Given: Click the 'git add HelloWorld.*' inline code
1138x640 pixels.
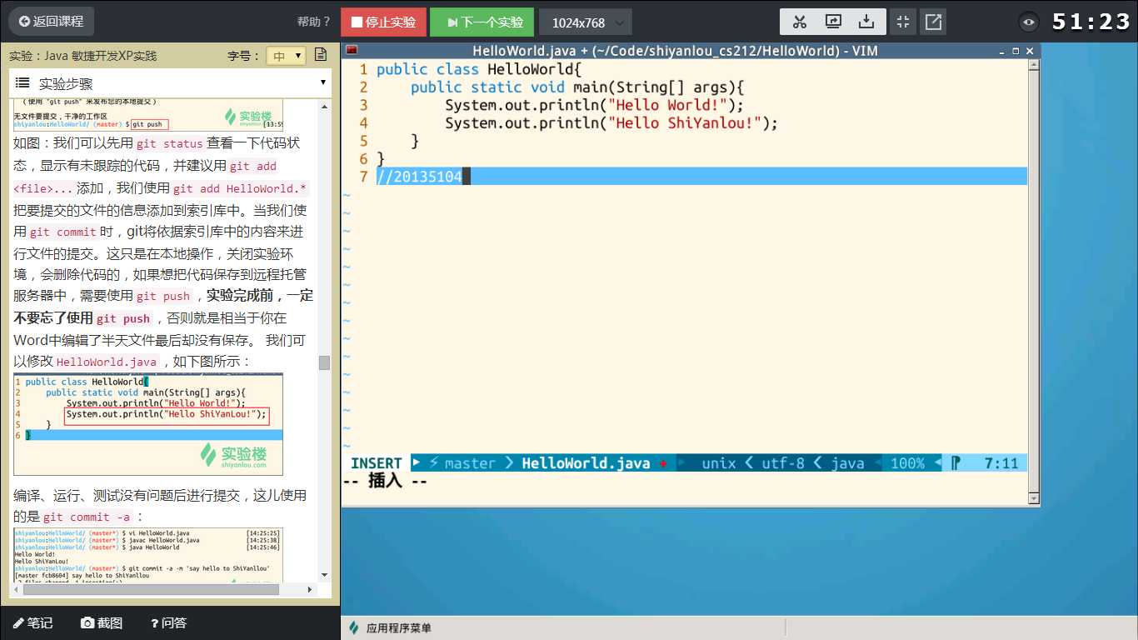Looking at the screenshot, I should point(241,188).
